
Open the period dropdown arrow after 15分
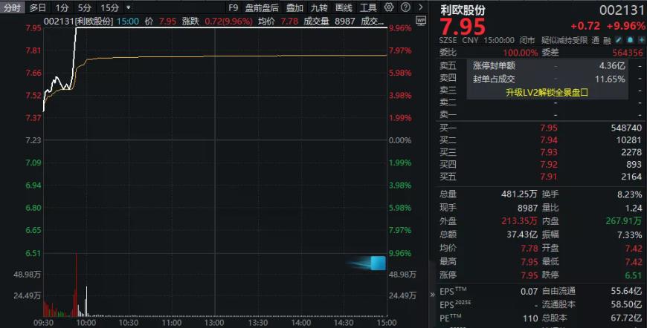128,7
